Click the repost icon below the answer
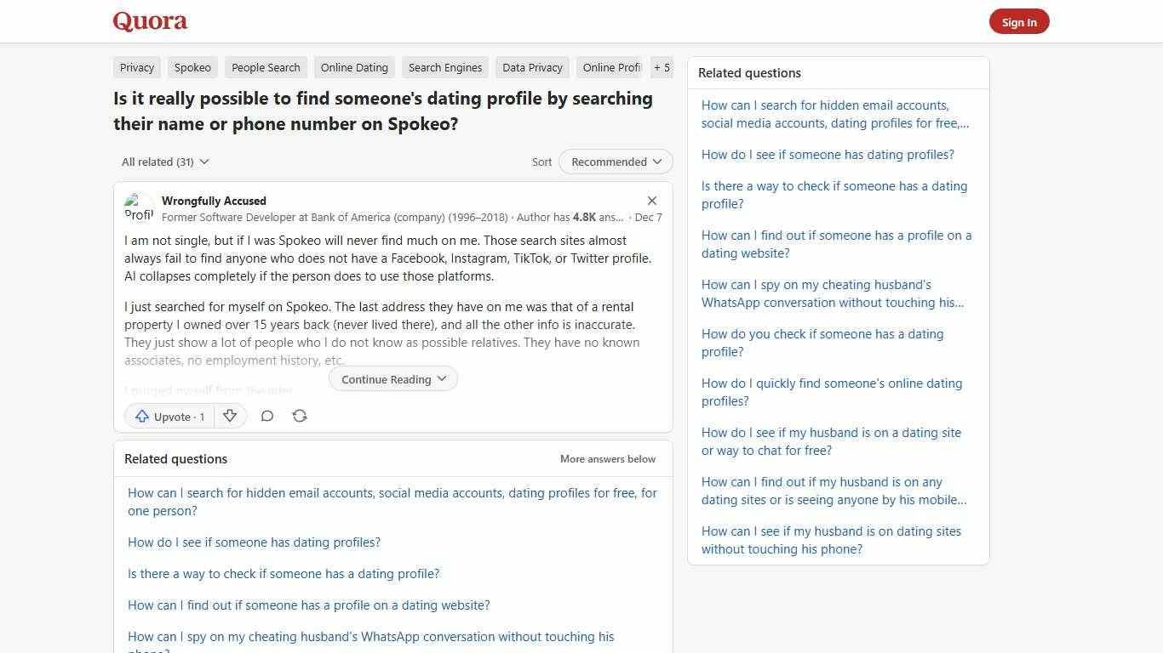 300,416
